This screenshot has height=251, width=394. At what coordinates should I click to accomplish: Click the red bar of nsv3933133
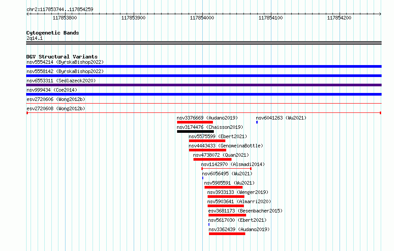tap(226, 197)
